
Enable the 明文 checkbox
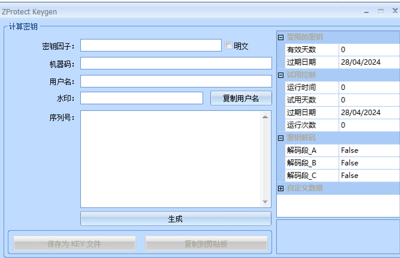point(229,46)
